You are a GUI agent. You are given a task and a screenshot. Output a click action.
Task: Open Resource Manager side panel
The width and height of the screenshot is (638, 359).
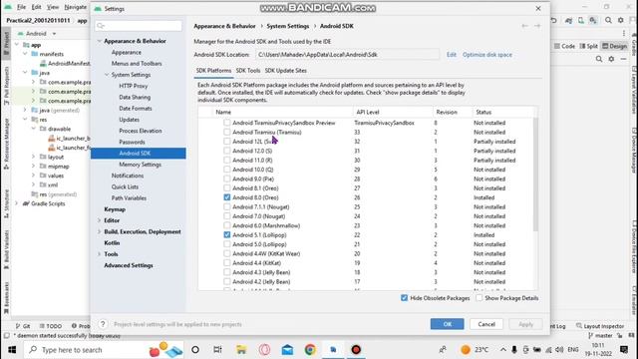[x=7, y=144]
